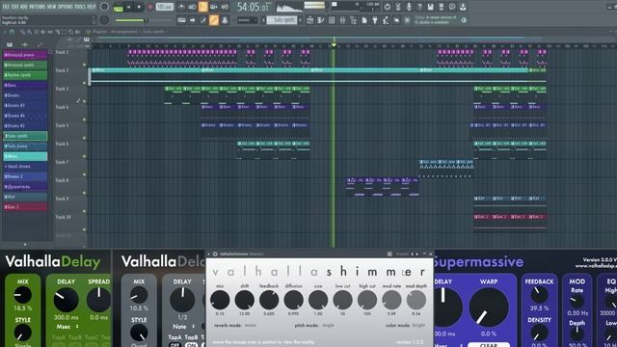
Task: Toggle the highlighted multilink controllers icon
Action: click(214, 20)
